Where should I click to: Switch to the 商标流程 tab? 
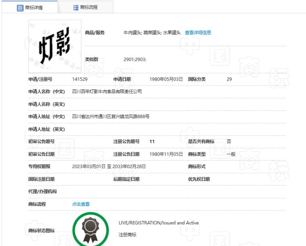pos(89,8)
